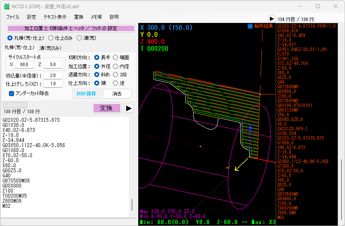345x226 pixels.
Task: Open the テキスト表示 menu
Action: (x=55, y=17)
